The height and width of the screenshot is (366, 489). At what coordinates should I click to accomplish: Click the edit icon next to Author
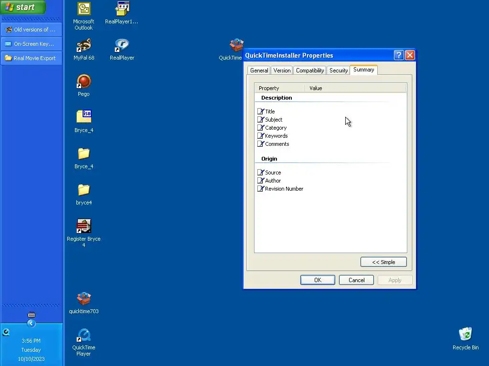click(x=261, y=180)
